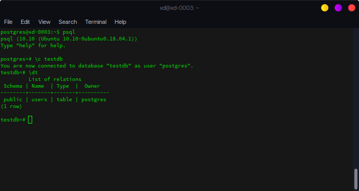Click the 'Type "help" for help.' line
359x191 pixels.
(33, 46)
